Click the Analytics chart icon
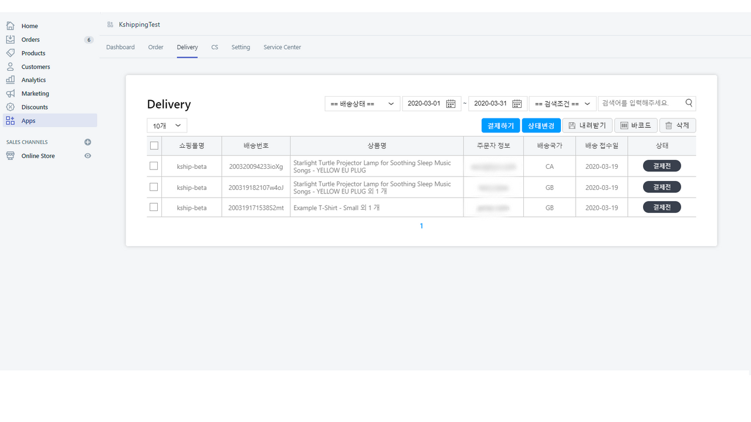This screenshot has height=422, width=751. tap(10, 80)
